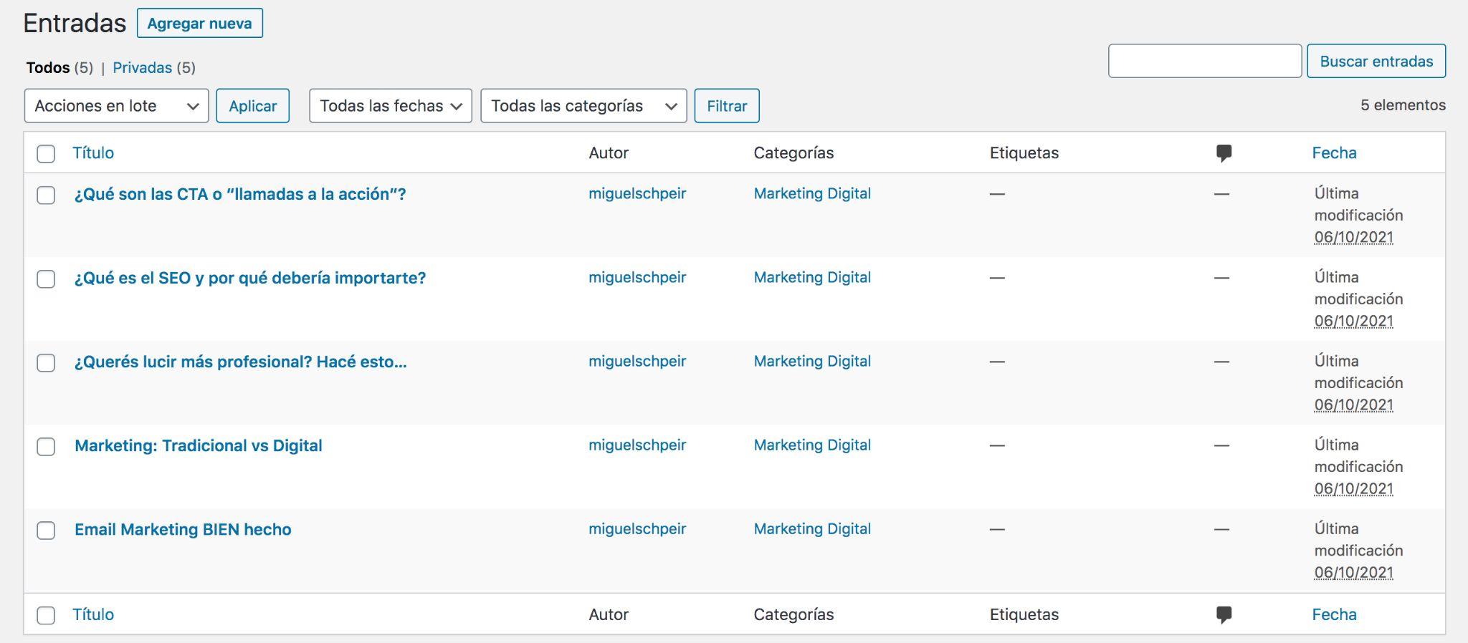Select the SEO post checkbox

tap(46, 279)
